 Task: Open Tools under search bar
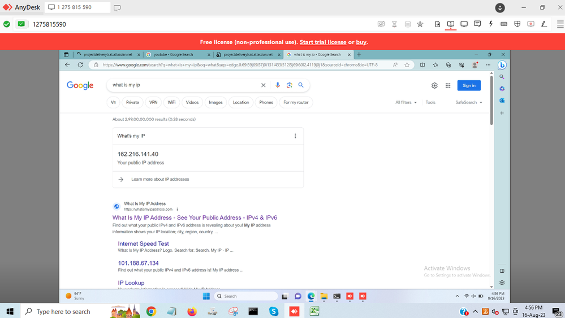click(x=430, y=103)
